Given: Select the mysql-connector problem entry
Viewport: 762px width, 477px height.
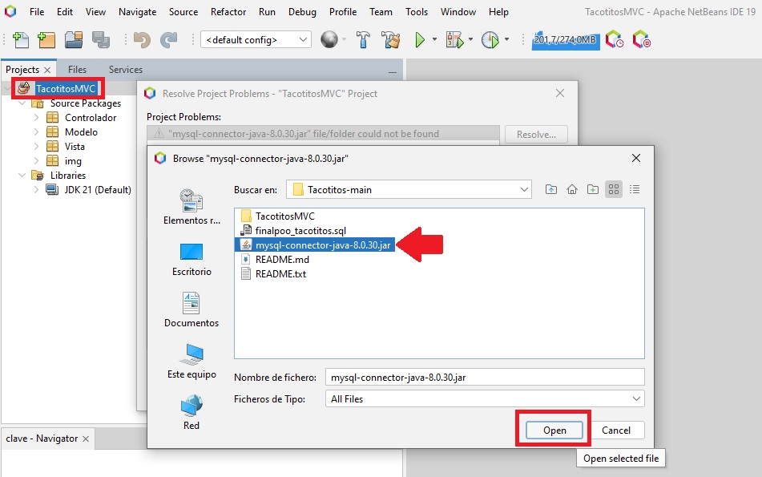Looking at the screenshot, I should (x=323, y=134).
